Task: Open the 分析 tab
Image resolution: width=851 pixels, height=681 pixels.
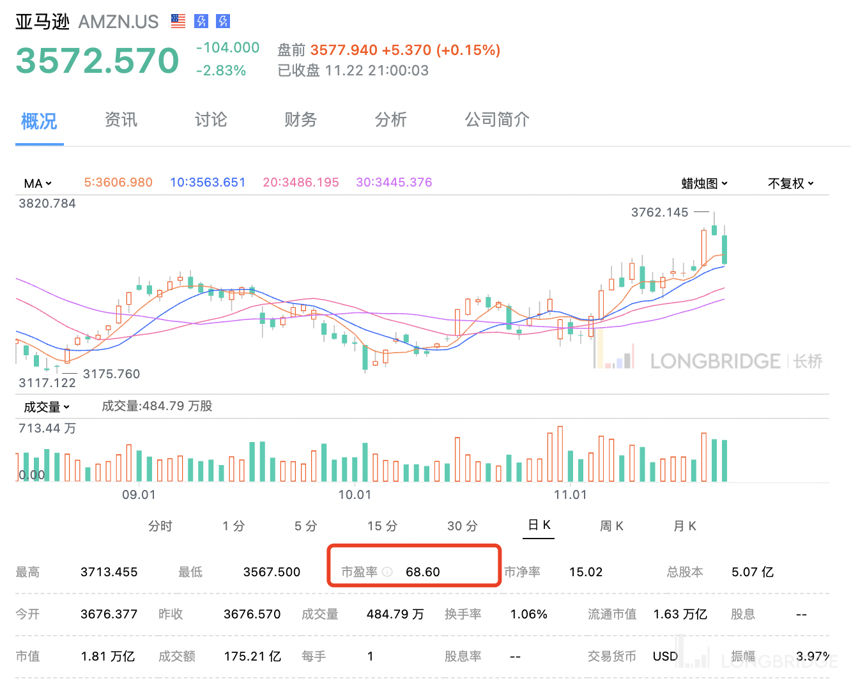Action: (x=390, y=119)
